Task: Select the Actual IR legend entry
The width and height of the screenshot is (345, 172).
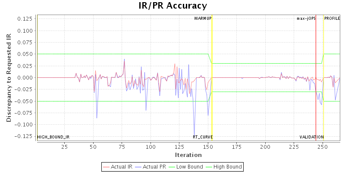Action: tap(118, 167)
